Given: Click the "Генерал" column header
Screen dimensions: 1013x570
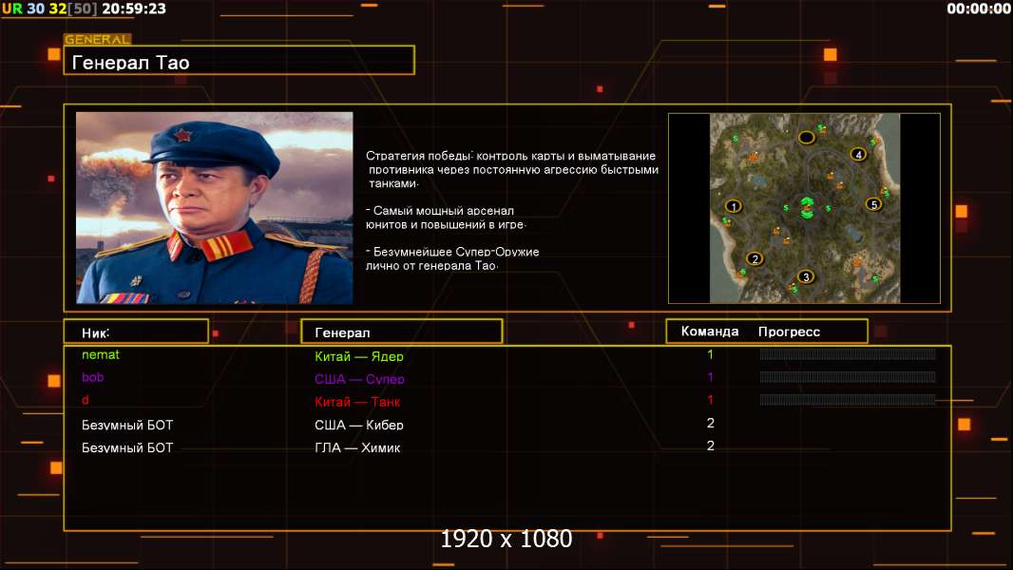Looking at the screenshot, I should tap(401, 332).
